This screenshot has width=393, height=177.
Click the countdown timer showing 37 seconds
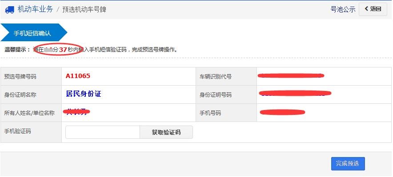[63, 50]
